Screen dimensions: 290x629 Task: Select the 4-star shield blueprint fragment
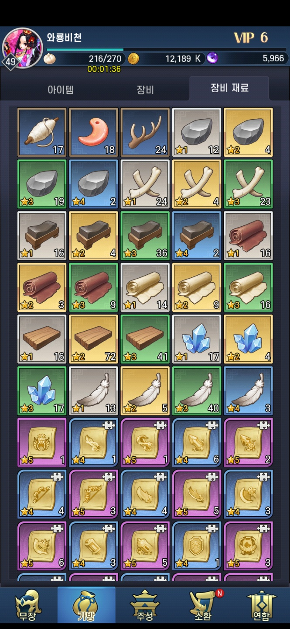(x=197, y=546)
